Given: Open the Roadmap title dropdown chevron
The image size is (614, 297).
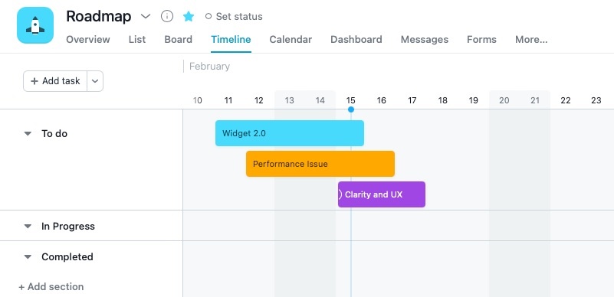Looking at the screenshot, I should point(146,16).
